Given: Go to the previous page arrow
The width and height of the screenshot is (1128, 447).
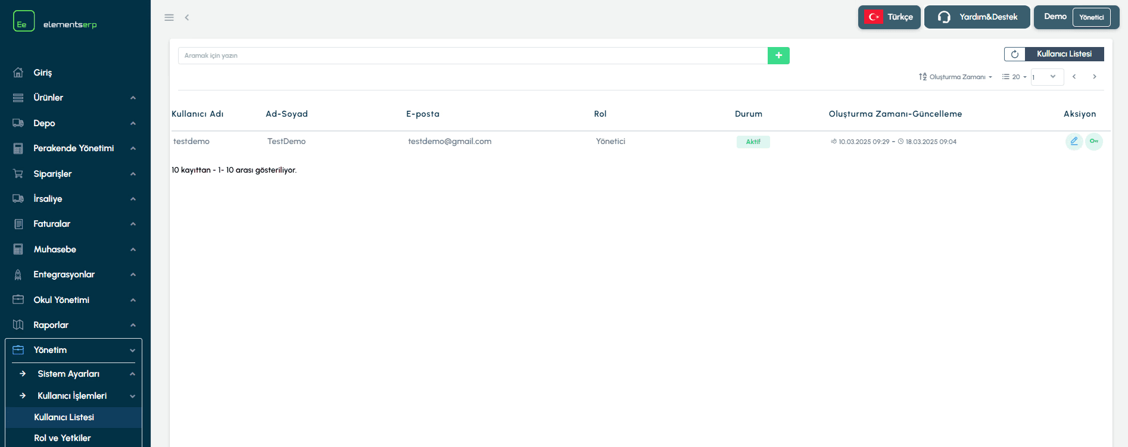Looking at the screenshot, I should point(1074,76).
